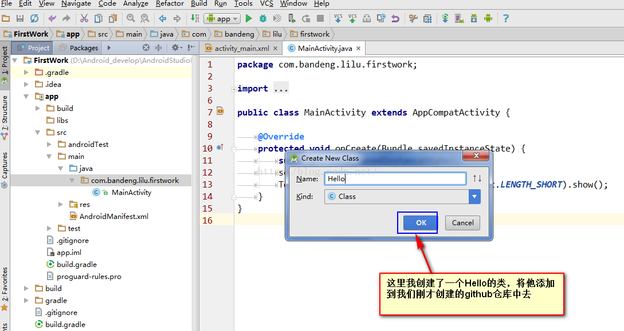This screenshot has width=624, height=331.
Task: Click the Open folder toolbar icon
Action: click(6, 18)
